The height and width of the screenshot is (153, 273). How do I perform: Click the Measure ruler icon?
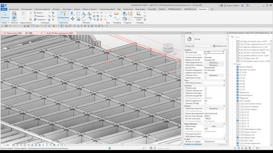tap(116, 14)
